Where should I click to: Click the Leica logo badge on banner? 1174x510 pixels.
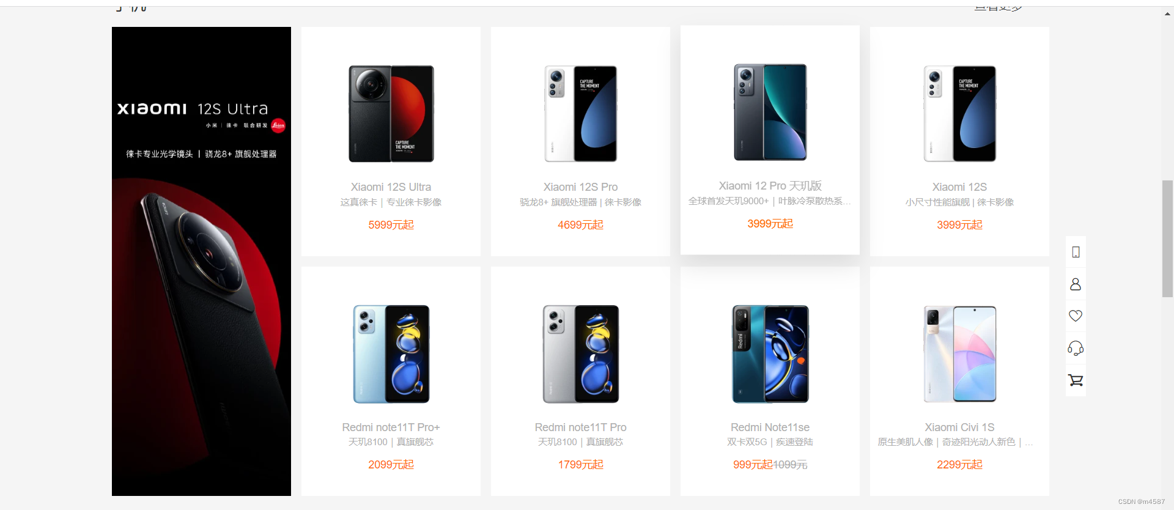[278, 125]
